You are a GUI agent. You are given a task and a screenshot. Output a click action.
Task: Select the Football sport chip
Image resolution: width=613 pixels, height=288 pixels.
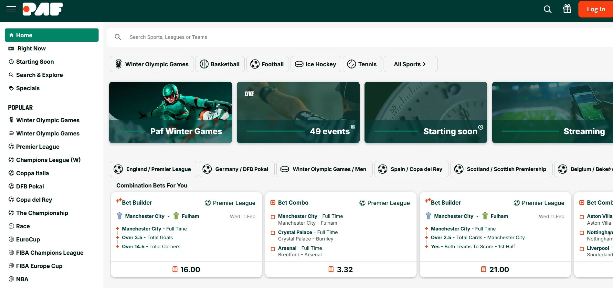tap(268, 64)
